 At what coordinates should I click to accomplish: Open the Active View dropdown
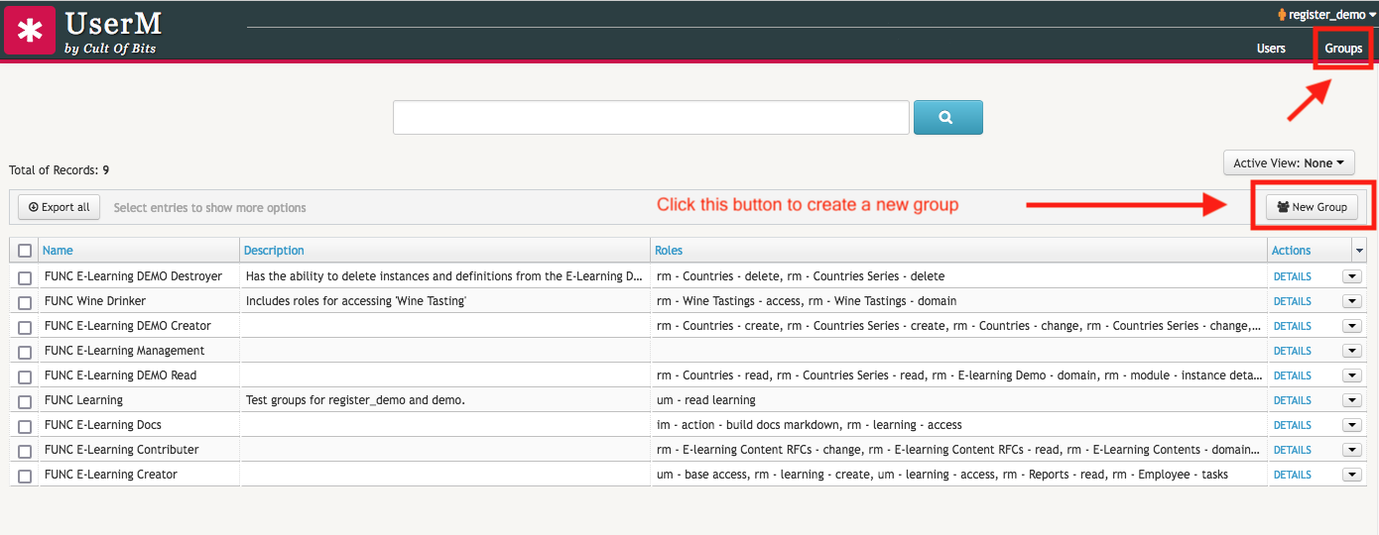(1289, 162)
